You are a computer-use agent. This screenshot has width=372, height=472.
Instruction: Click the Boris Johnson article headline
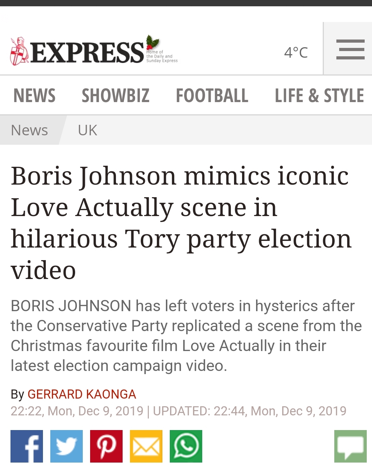pyautogui.click(x=181, y=222)
